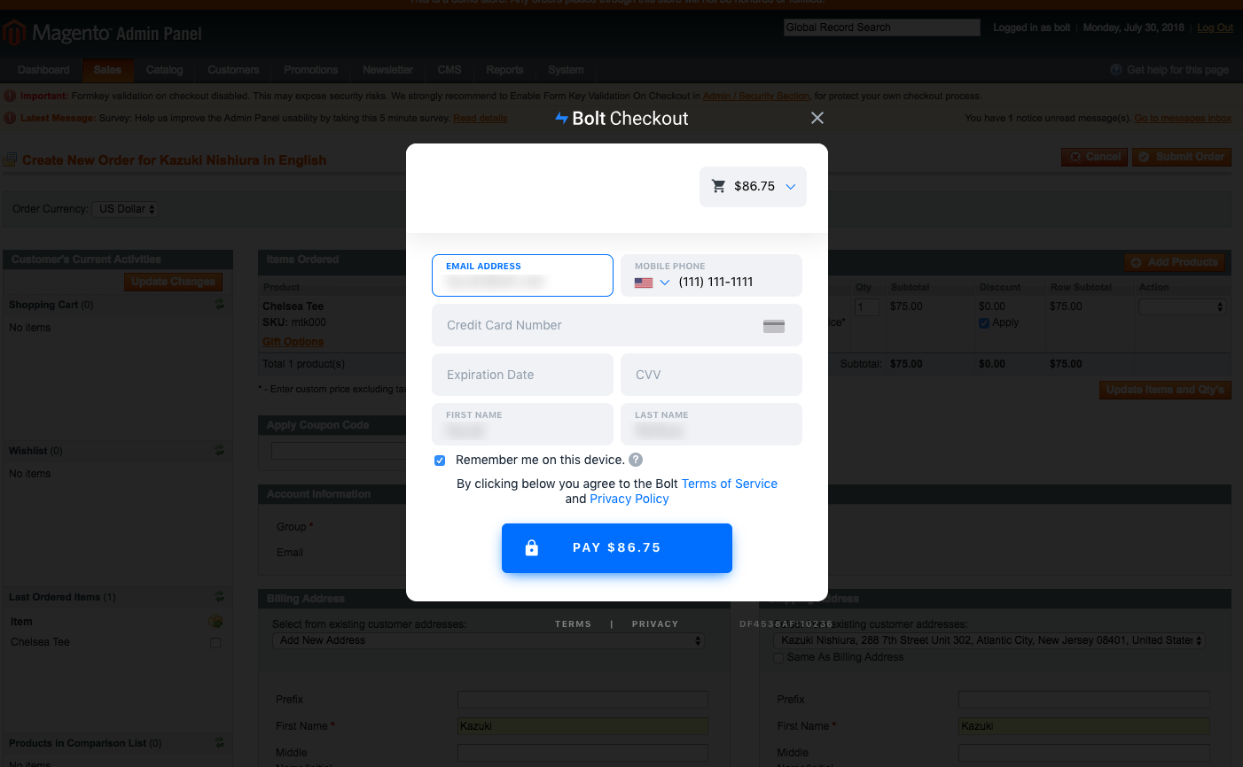The width and height of the screenshot is (1243, 767).
Task: Open the Order Currency US Dollar dropdown
Action: click(x=126, y=209)
